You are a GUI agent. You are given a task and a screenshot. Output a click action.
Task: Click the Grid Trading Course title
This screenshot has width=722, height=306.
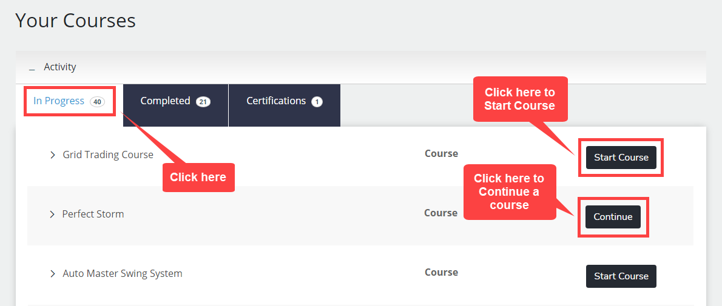pos(108,155)
